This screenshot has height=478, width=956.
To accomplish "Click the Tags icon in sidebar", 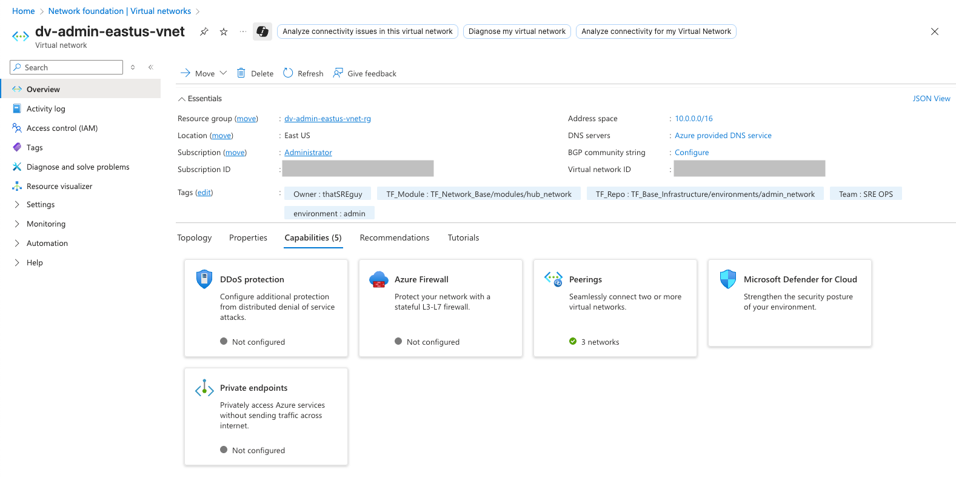I will 17,147.
